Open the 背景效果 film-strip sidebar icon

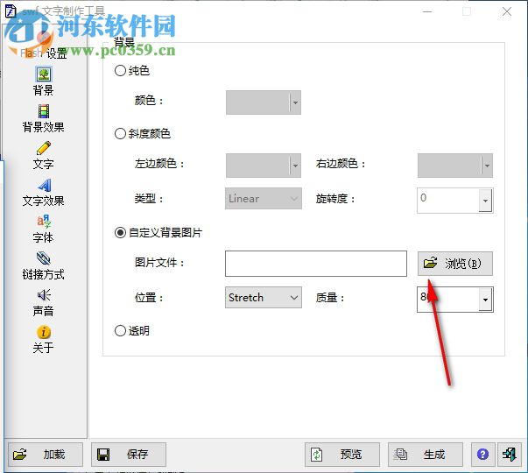pyautogui.click(x=44, y=111)
